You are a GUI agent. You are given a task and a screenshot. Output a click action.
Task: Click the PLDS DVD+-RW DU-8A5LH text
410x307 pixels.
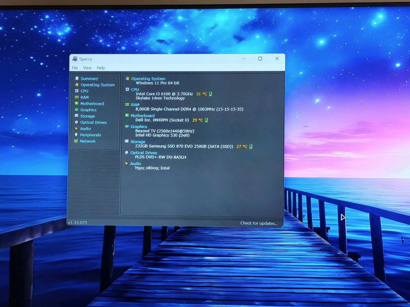point(161,157)
